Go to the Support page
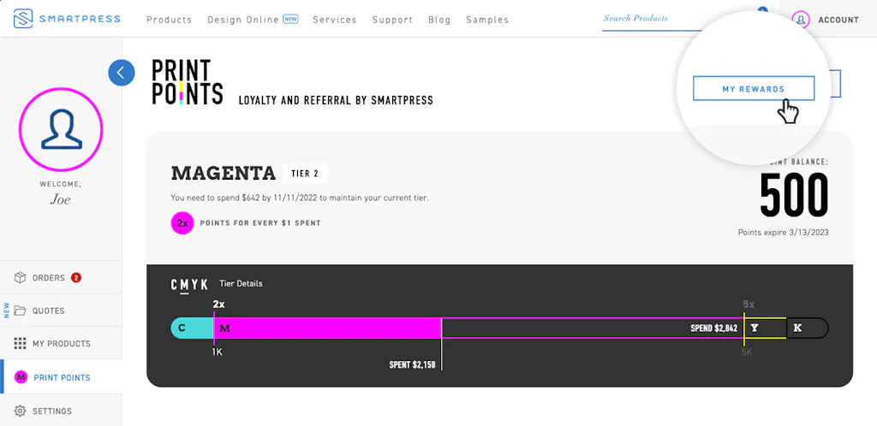The height and width of the screenshot is (426, 877). 392,20
